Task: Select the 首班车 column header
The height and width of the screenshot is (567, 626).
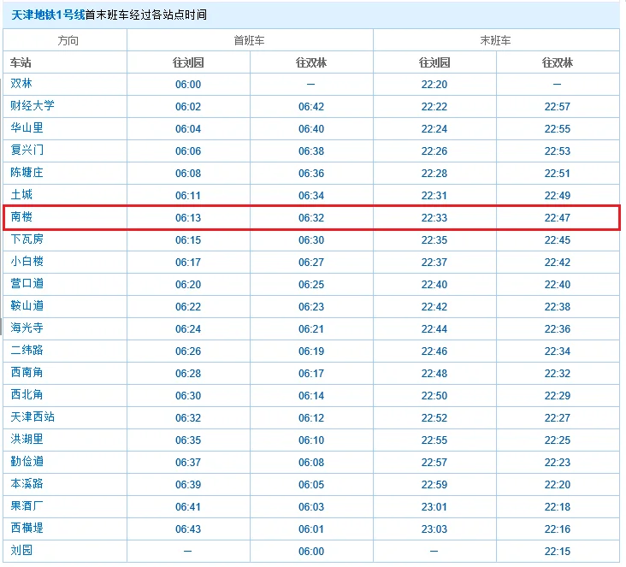Action: (249, 40)
